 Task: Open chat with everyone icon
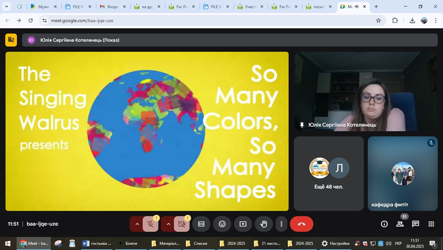click(415, 224)
